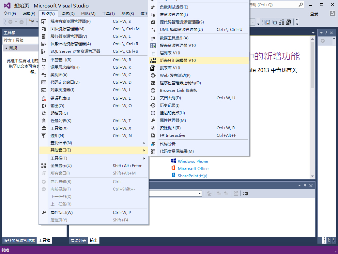Click the object browser icon beside 对象浏览器(J)
The width and height of the screenshot is (338, 254).
click(44, 90)
